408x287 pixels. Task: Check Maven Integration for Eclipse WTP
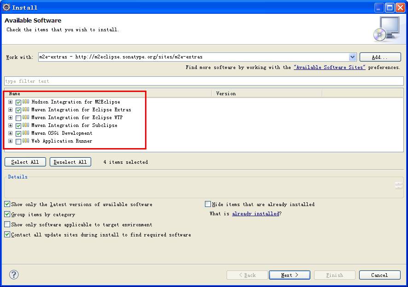click(x=18, y=118)
